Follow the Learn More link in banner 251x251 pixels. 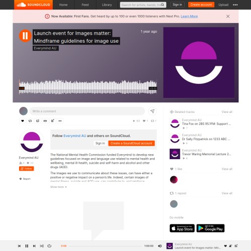click(x=189, y=17)
